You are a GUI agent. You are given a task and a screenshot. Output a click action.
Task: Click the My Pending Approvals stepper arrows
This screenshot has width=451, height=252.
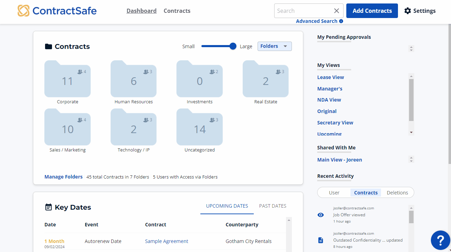[411, 49]
